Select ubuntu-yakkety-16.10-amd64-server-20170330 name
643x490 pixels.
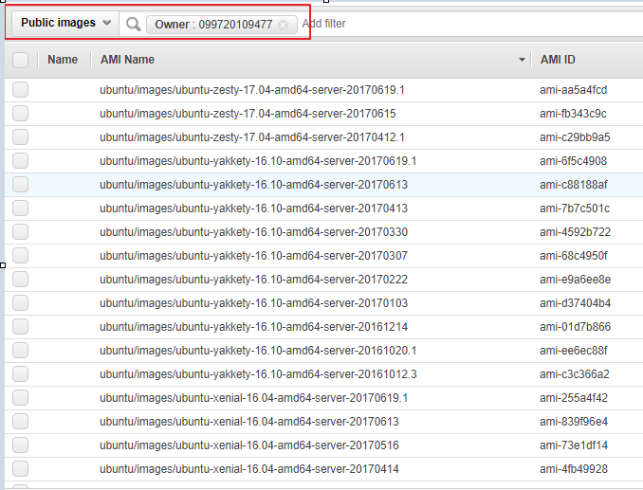click(254, 232)
